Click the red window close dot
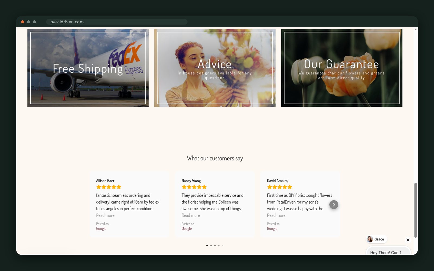The image size is (434, 271). point(23,22)
